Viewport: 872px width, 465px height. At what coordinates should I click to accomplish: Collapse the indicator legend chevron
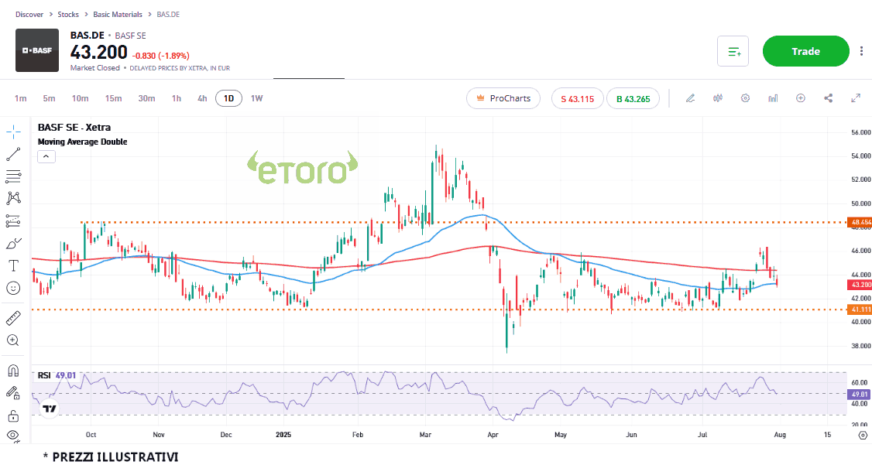pos(46,156)
